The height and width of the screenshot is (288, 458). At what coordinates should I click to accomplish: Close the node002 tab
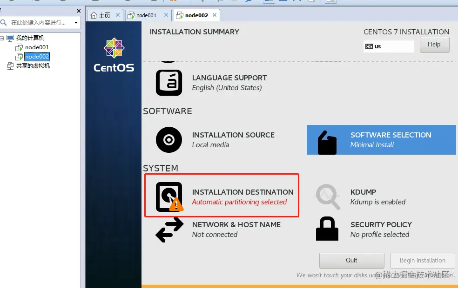(x=215, y=15)
